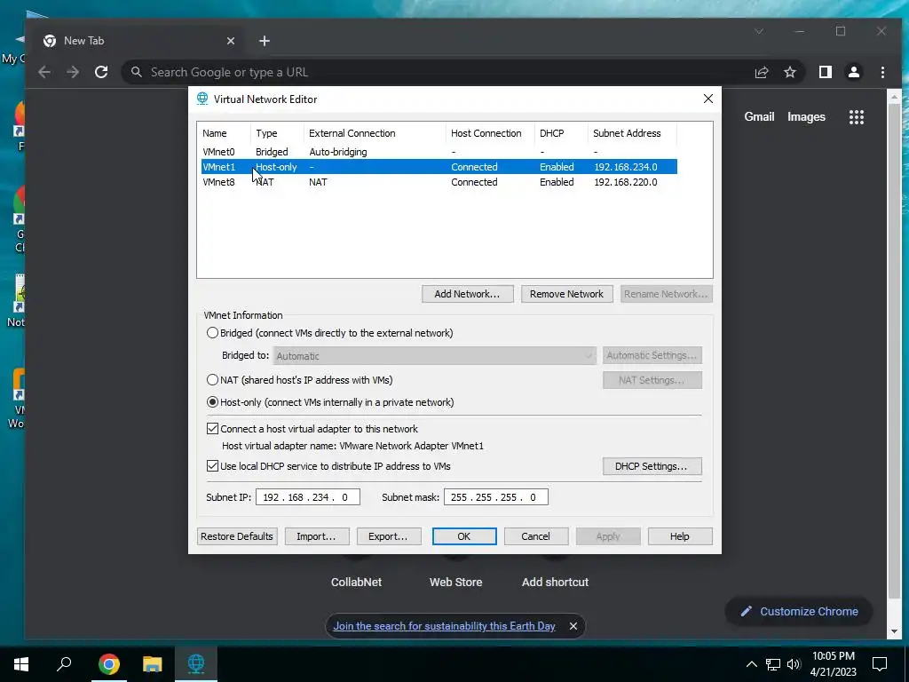Select the Host-only radio option
This screenshot has width=909, height=682.
[x=213, y=402]
